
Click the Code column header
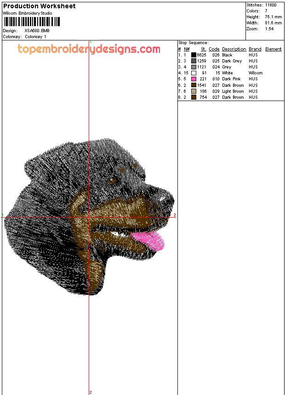[x=214, y=49]
